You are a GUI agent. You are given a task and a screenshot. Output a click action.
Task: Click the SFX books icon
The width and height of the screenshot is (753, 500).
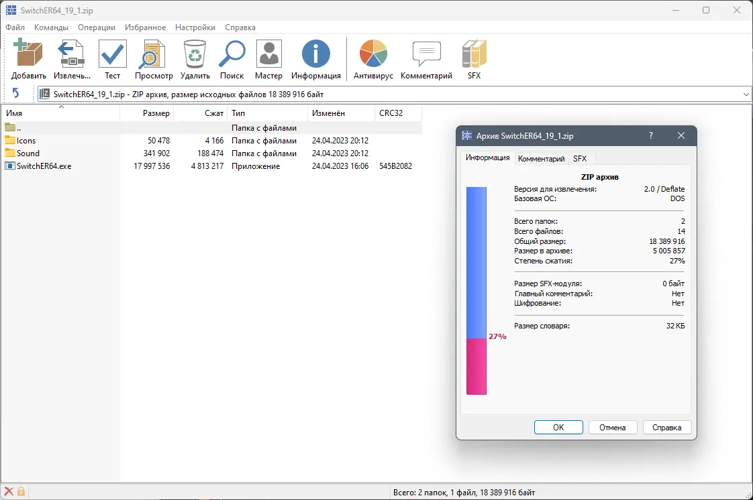(x=474, y=53)
